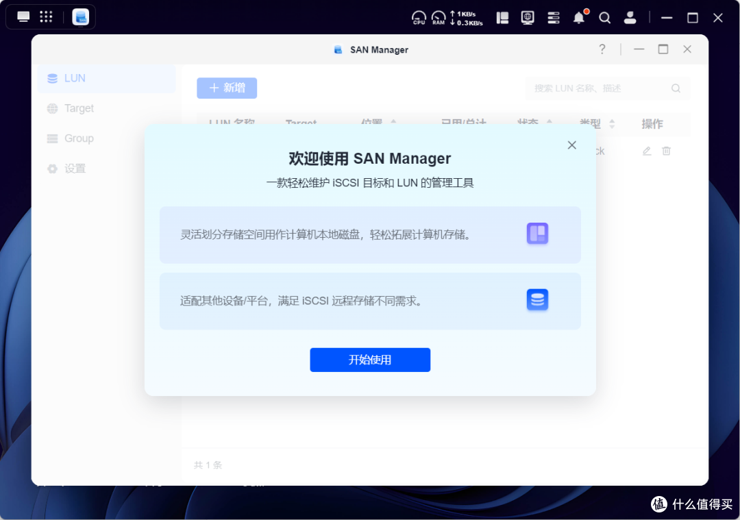Open global search magnifier in the top bar
Viewport: 740px width, 520px height.
pyautogui.click(x=604, y=18)
